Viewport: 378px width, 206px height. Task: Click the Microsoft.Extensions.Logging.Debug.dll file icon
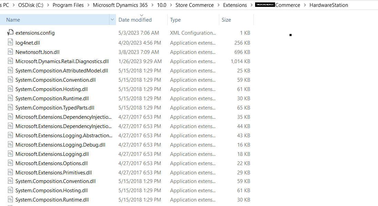10,144
